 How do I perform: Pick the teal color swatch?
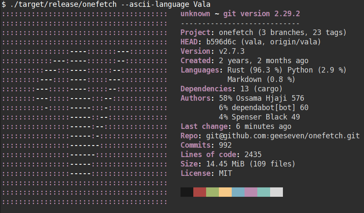(263, 192)
